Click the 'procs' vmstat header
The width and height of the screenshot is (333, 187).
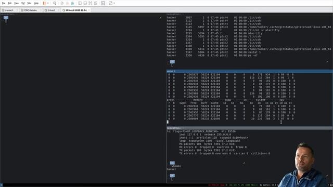(171, 100)
